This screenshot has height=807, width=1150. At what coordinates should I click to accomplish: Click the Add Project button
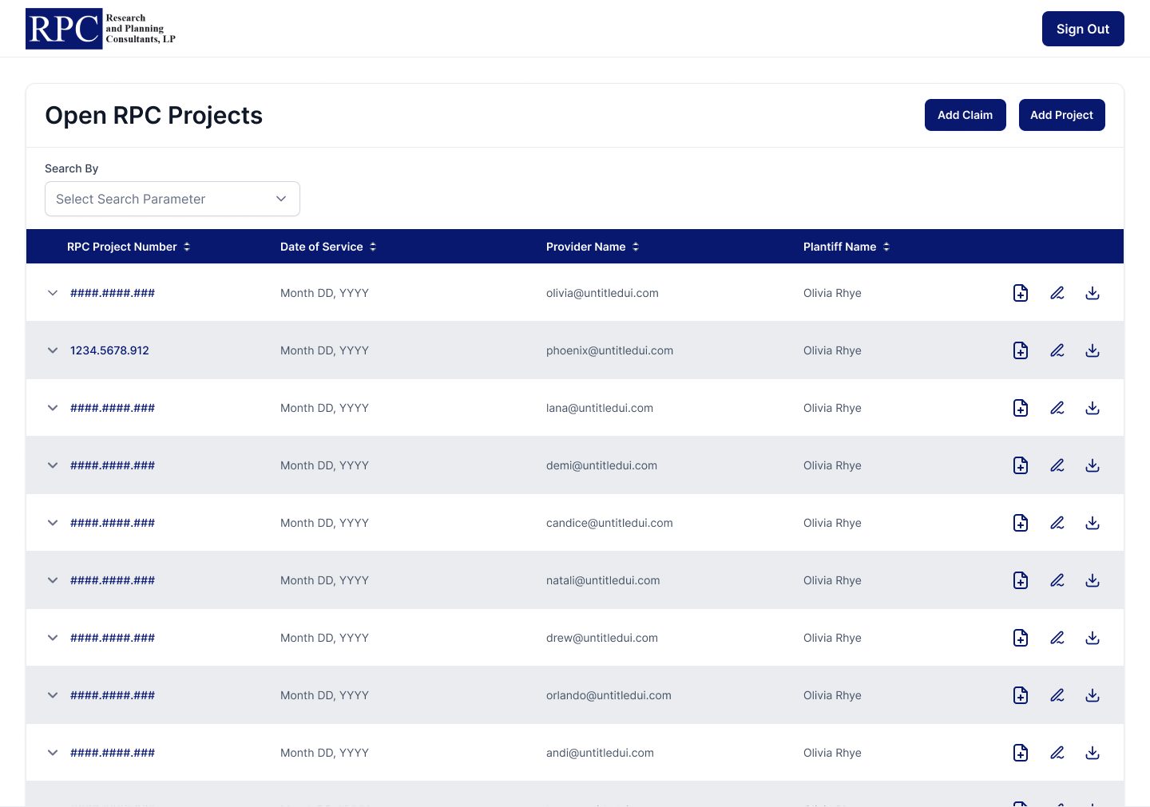pyautogui.click(x=1062, y=115)
